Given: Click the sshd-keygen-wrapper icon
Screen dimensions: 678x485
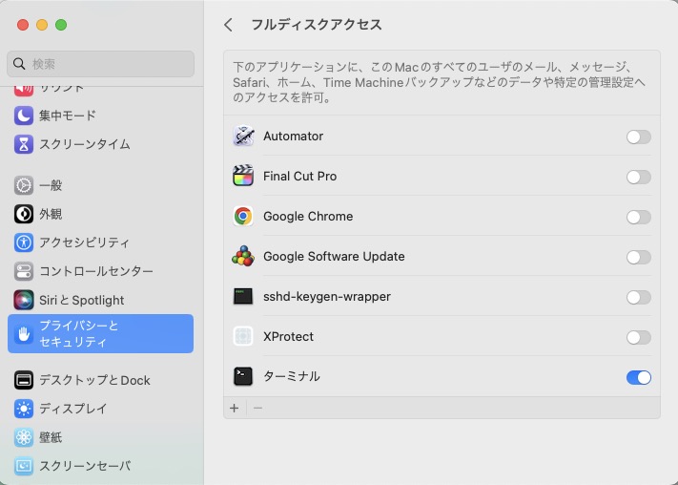Looking at the screenshot, I should 243,297.
